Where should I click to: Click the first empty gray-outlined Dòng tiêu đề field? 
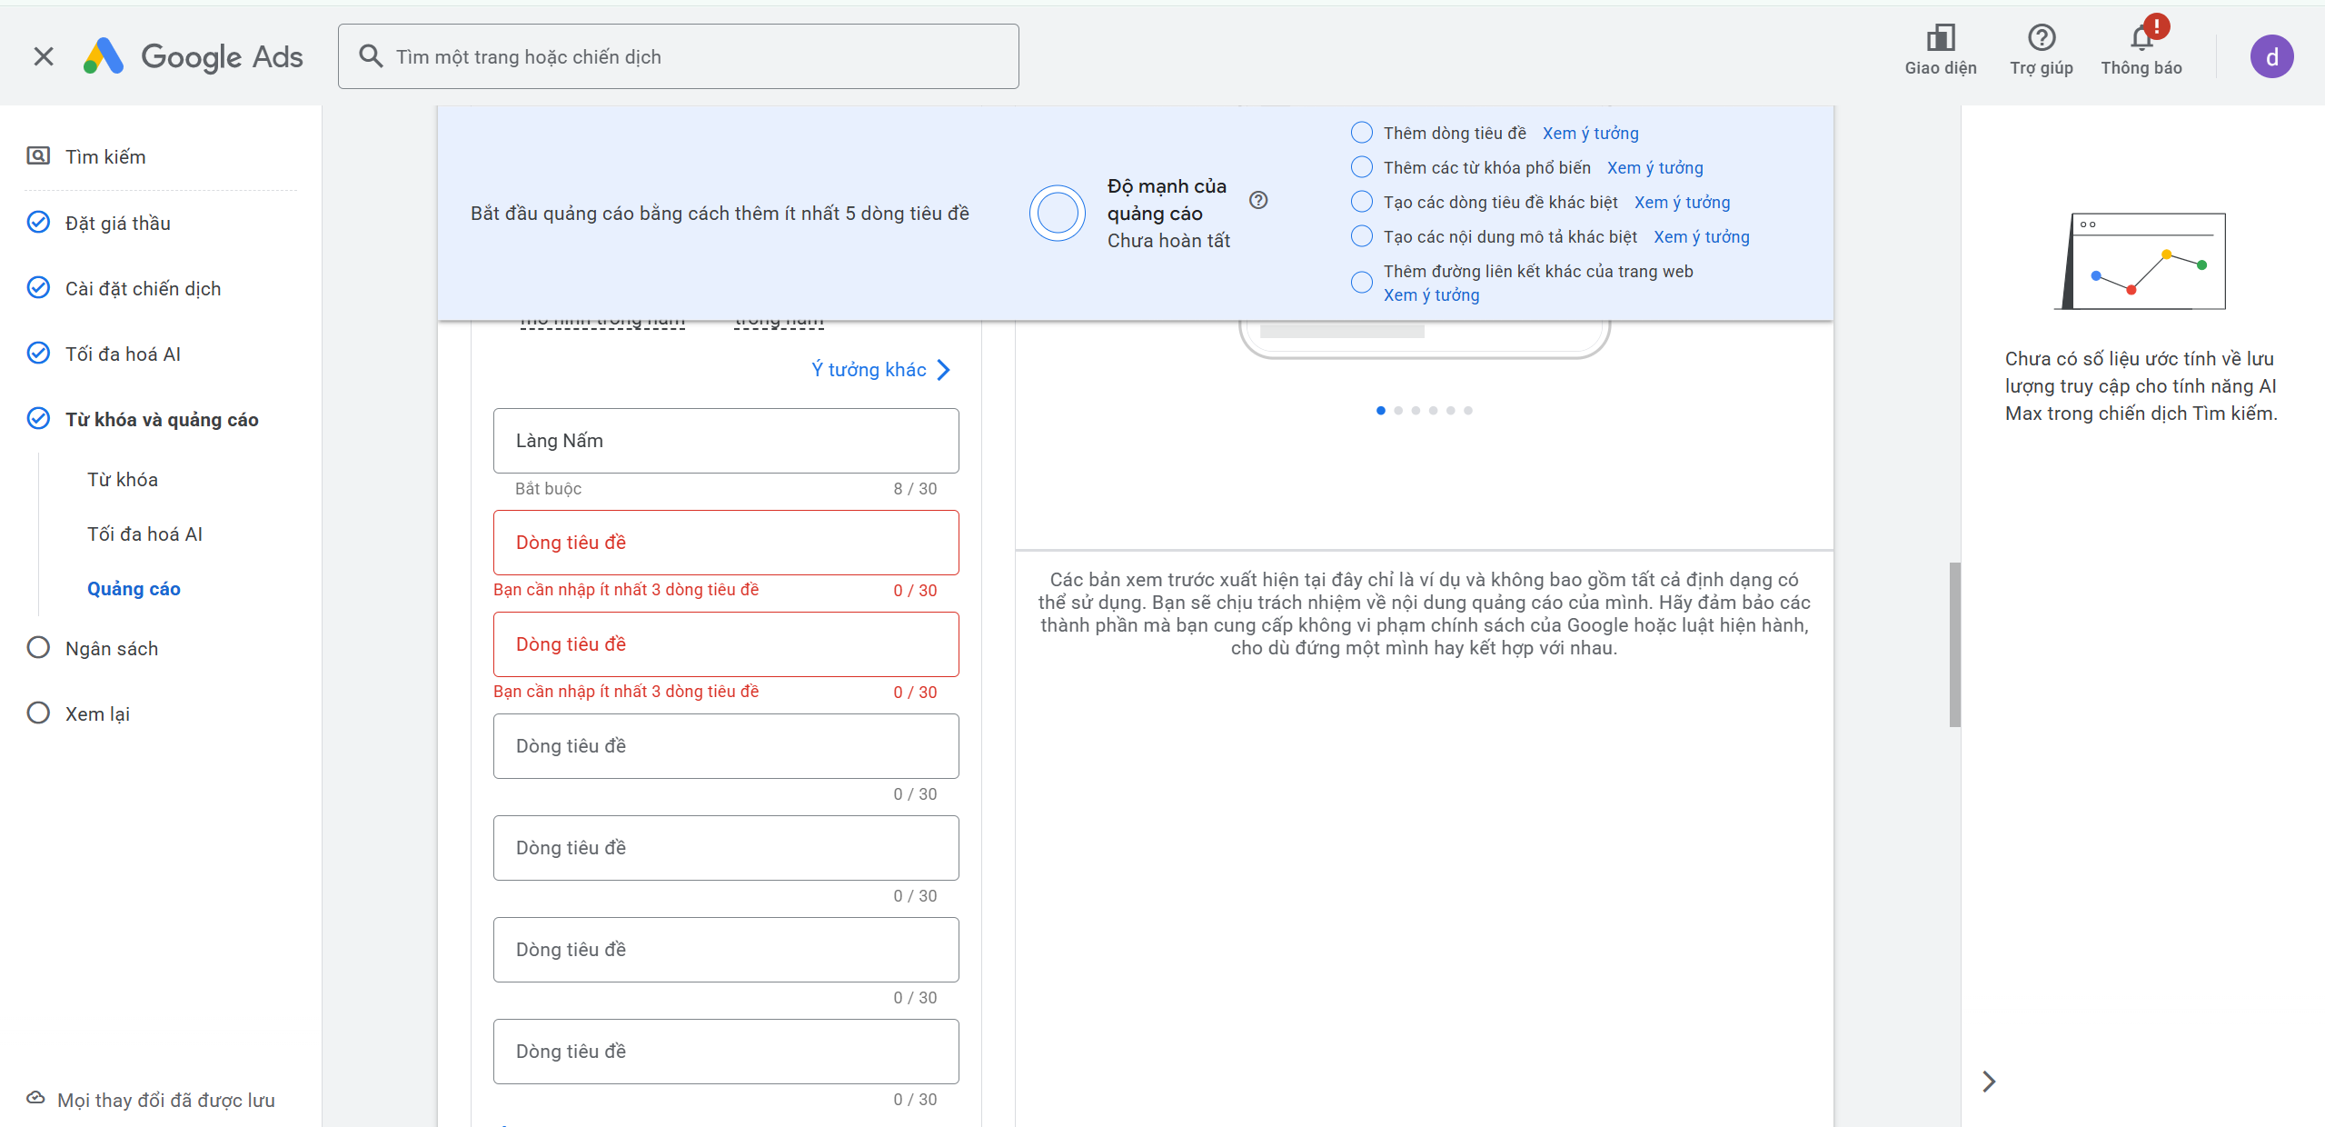coord(726,745)
